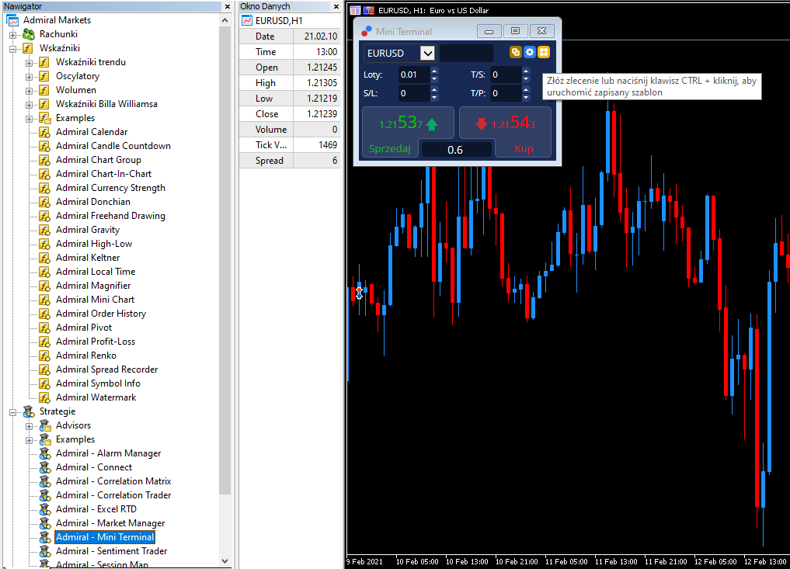This screenshot has width=790, height=569.
Task: Click the Nawigator panel vertical scrollbar down arrow
Action: (224, 561)
